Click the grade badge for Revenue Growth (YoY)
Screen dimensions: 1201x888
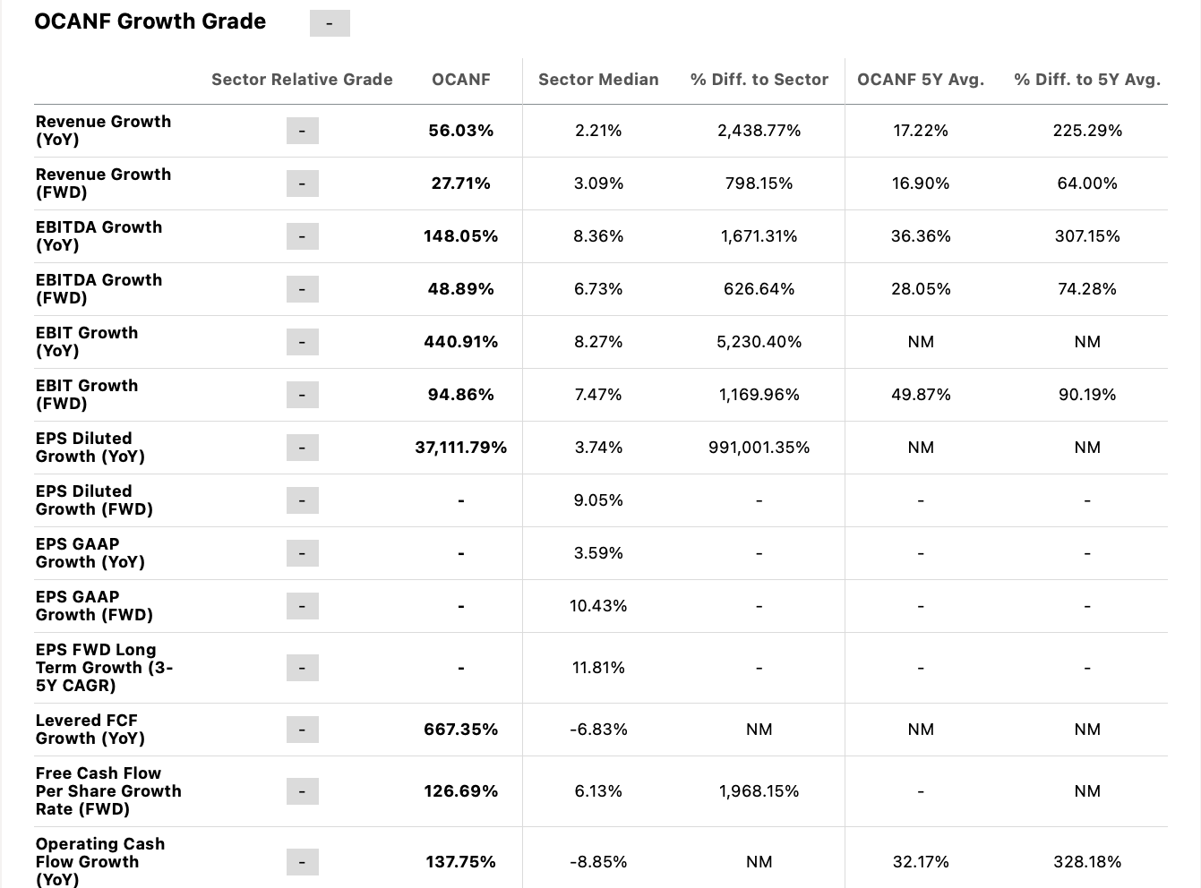click(303, 131)
